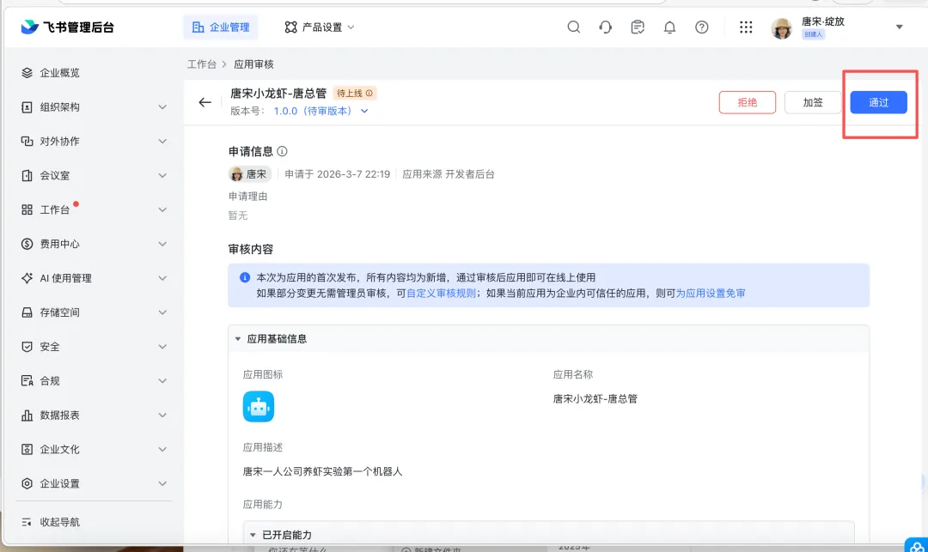
Task: Expand 组织架构 chevron in sidebar
Action: click(x=162, y=107)
